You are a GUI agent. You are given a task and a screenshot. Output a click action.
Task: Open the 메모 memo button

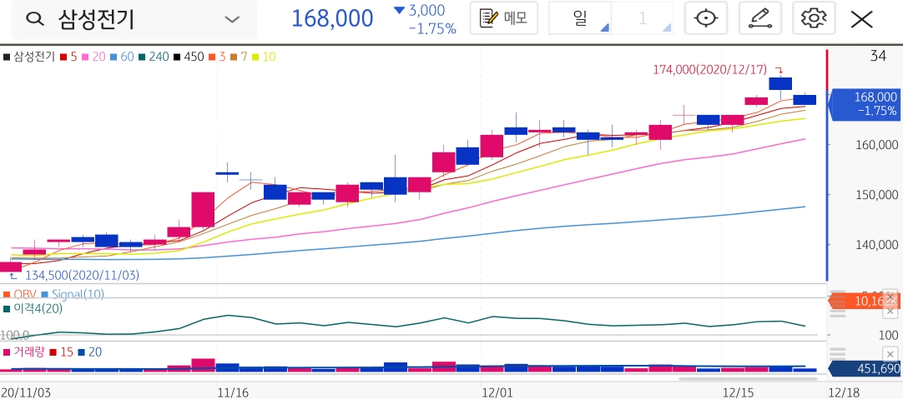504,18
